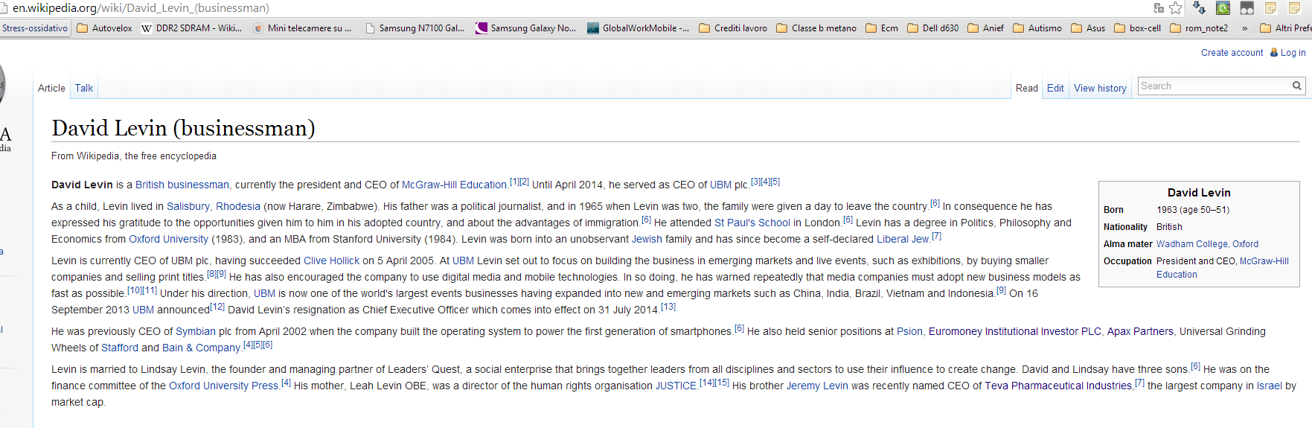
Task: Open the blue download arrows extension
Action: (1199, 8)
